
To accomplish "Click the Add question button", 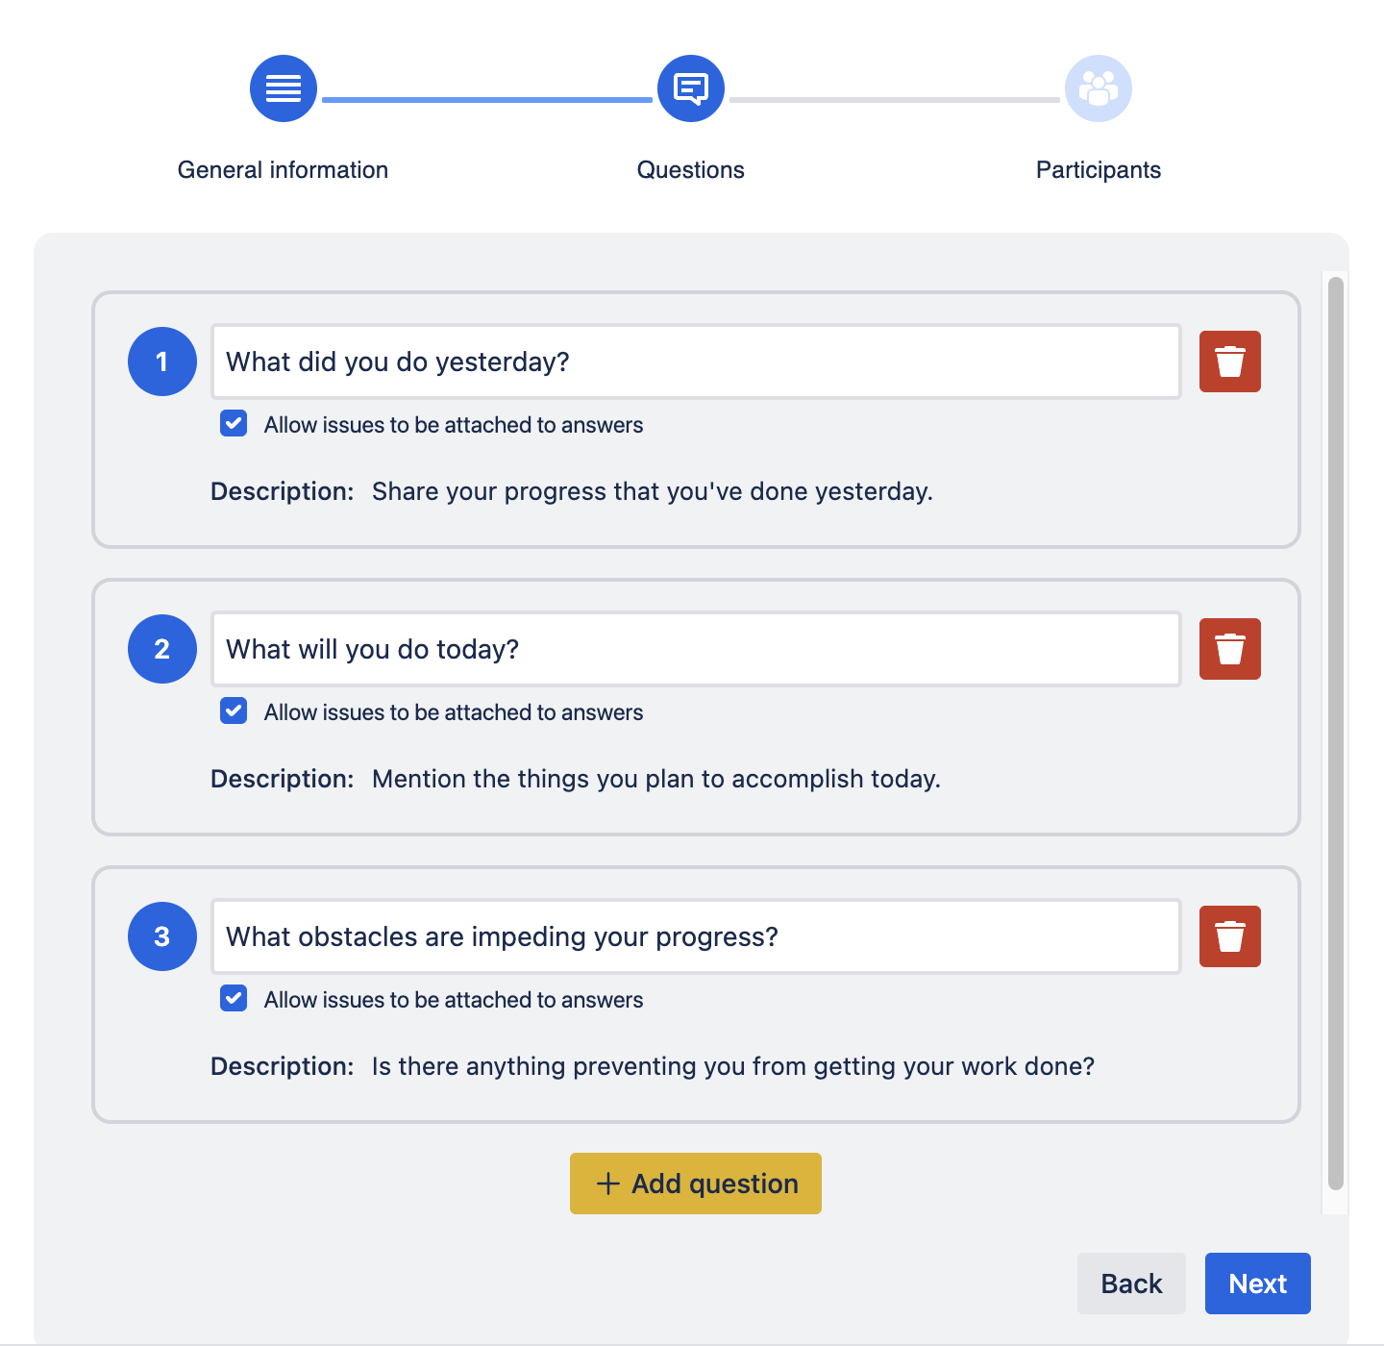I will coord(695,1184).
